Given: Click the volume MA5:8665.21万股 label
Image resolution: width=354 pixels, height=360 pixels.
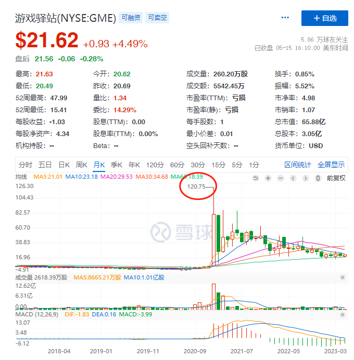Looking at the screenshot, I should point(97,277).
